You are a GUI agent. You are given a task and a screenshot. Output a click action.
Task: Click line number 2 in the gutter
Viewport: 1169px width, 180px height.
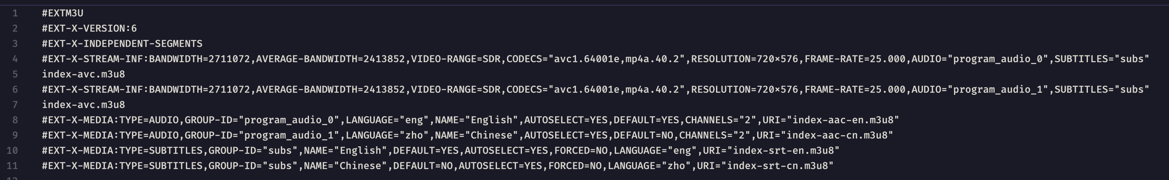pos(15,29)
